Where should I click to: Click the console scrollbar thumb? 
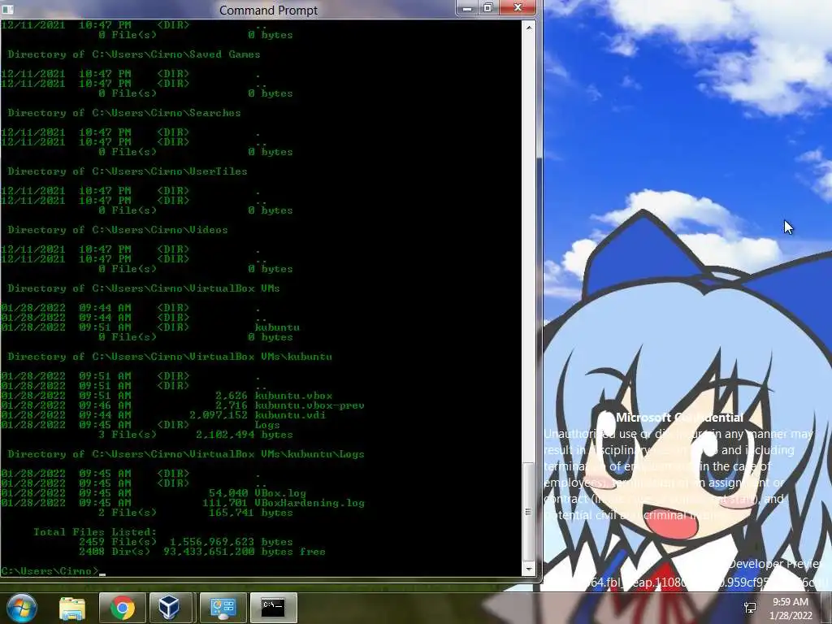[x=528, y=512]
